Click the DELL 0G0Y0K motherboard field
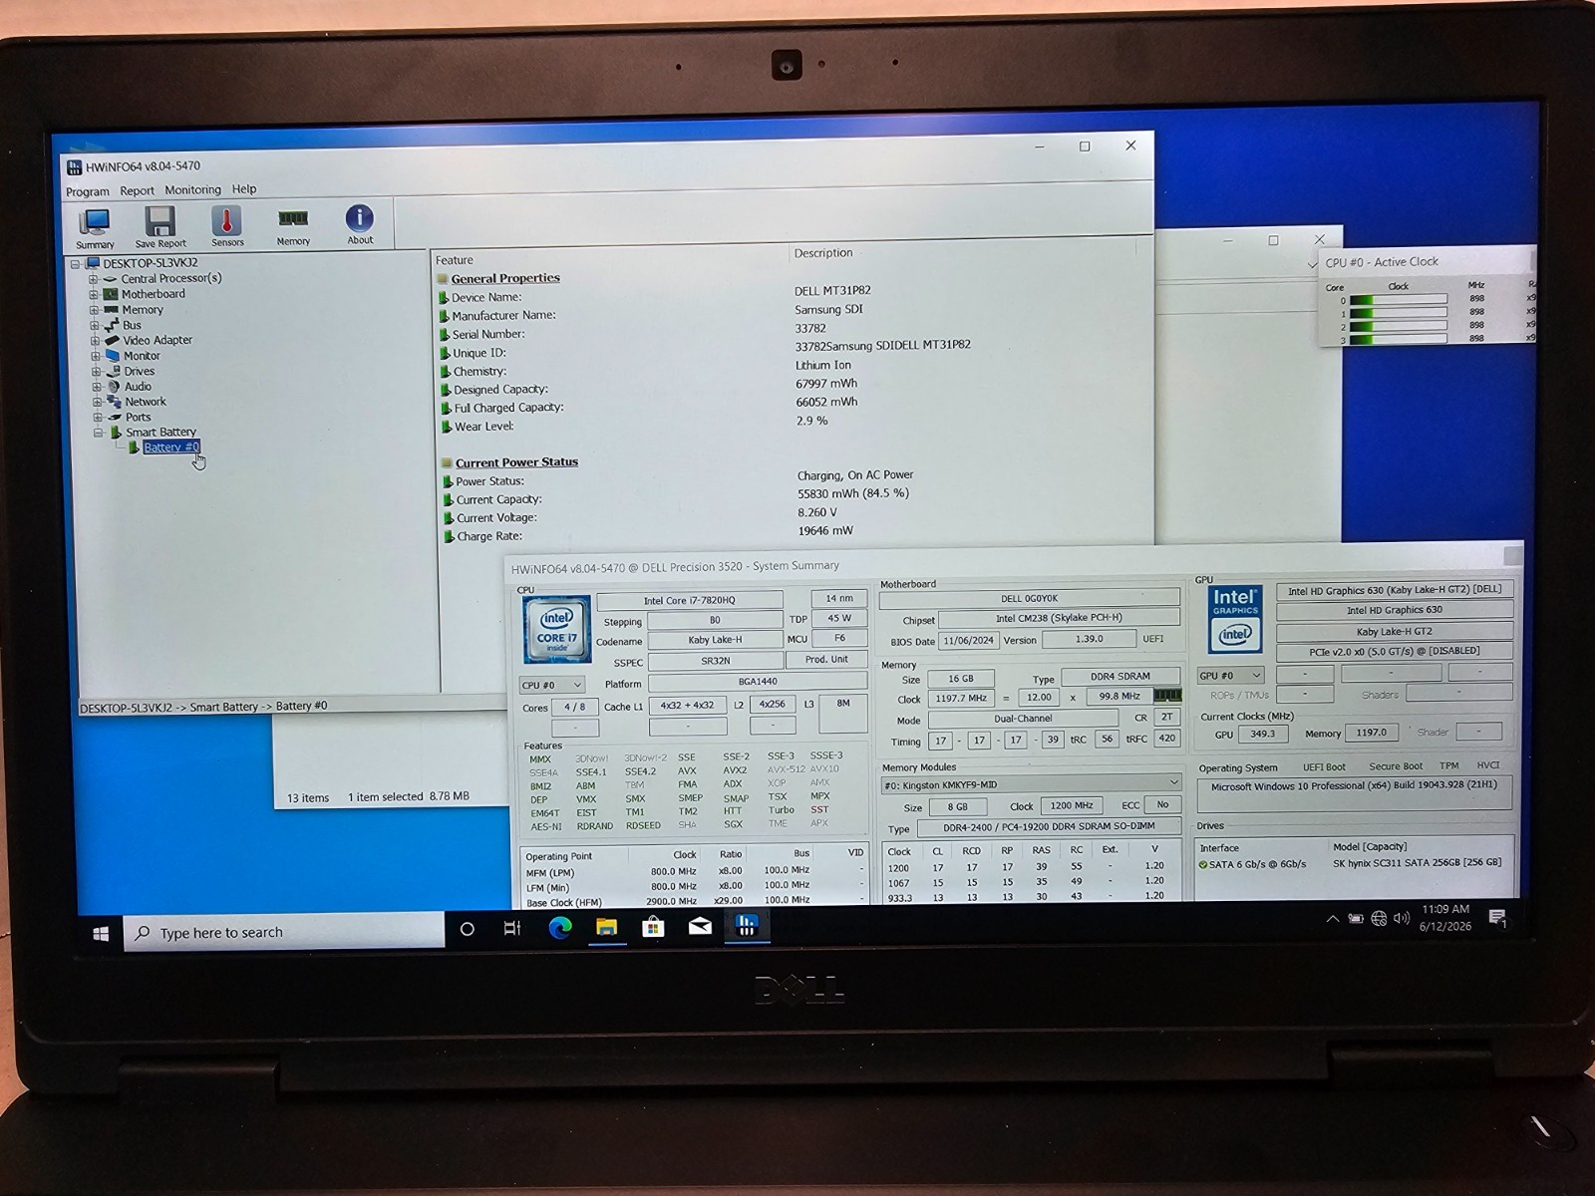This screenshot has height=1196, width=1595. pyautogui.click(x=1029, y=598)
